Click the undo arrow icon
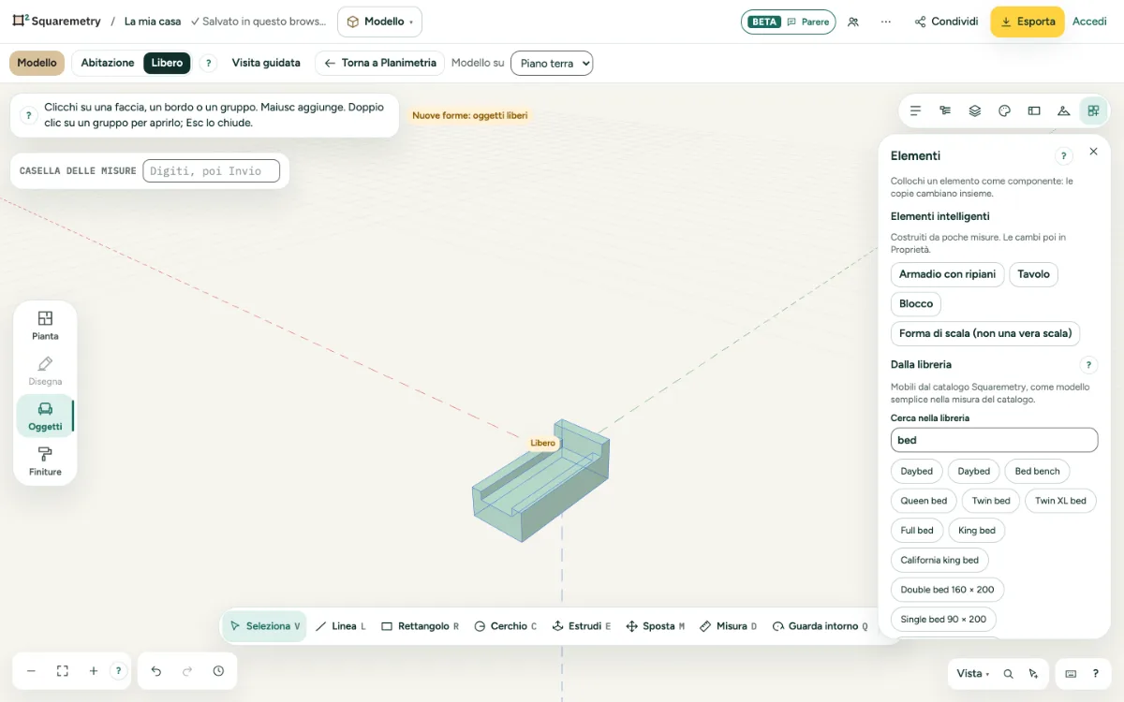 pyautogui.click(x=156, y=671)
